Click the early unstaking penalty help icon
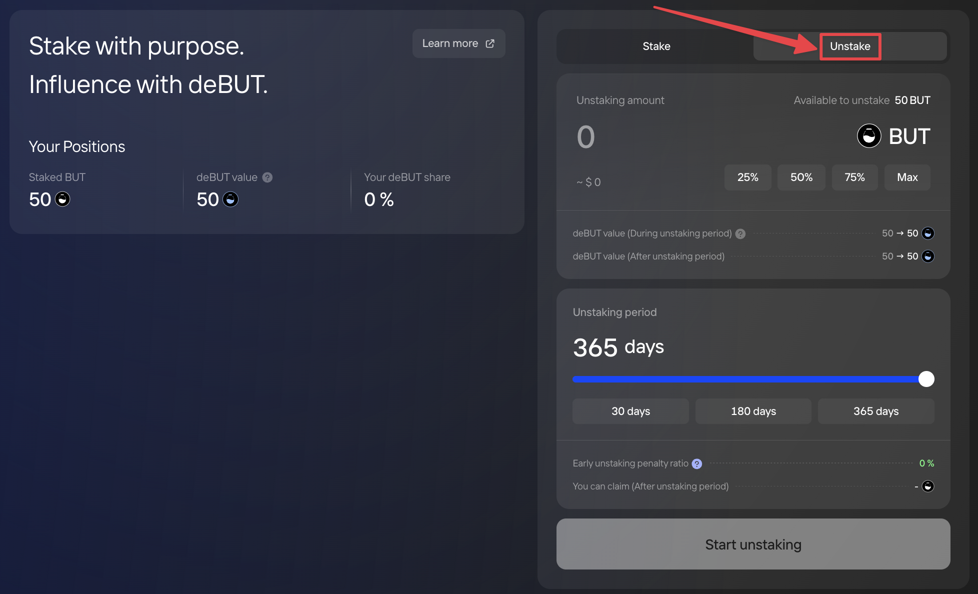 click(697, 464)
